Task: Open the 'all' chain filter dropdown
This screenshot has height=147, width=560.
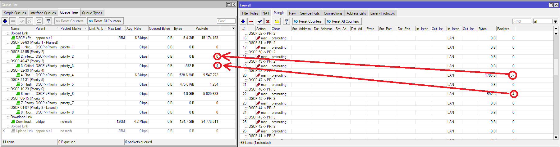Action: (555, 21)
